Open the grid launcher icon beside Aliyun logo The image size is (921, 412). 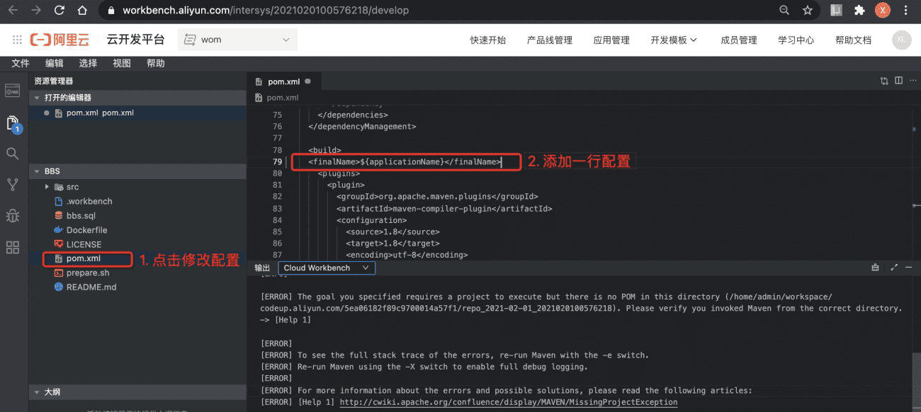(x=16, y=40)
